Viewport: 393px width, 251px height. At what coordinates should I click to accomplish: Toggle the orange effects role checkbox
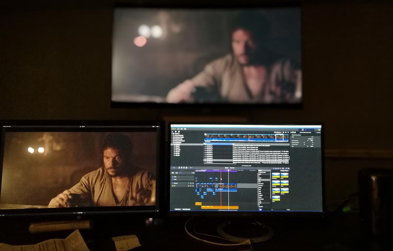pyautogui.click(x=173, y=186)
